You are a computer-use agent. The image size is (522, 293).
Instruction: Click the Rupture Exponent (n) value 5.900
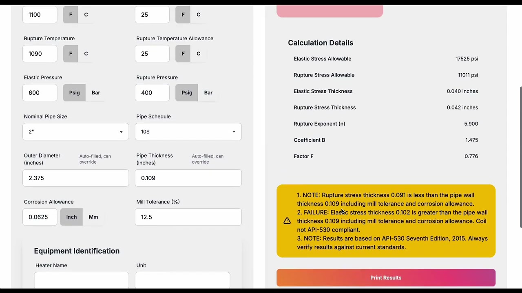(x=471, y=124)
